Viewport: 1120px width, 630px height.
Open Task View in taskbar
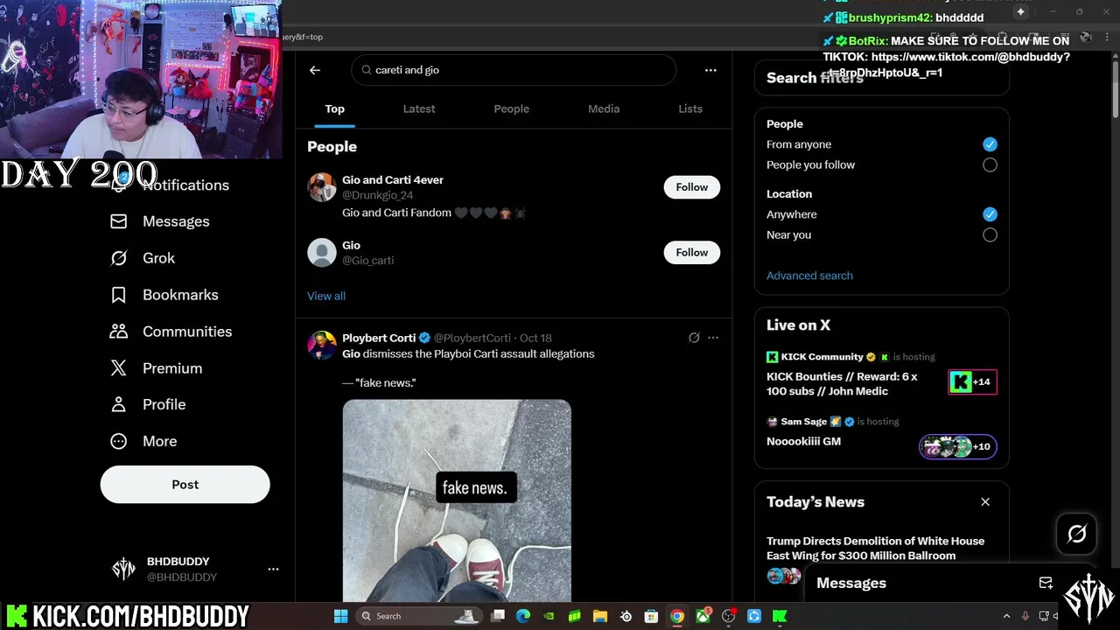(x=498, y=616)
